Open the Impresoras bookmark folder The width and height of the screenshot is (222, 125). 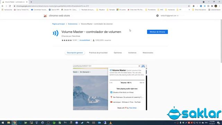point(170,10)
